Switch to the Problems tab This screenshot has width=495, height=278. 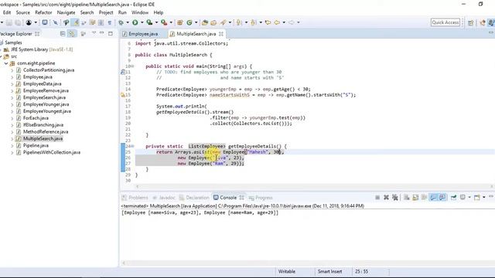(135, 198)
